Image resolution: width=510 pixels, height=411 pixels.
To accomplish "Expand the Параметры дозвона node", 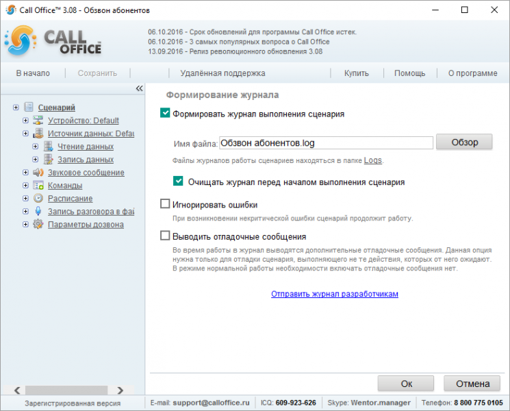I will tap(25, 225).
